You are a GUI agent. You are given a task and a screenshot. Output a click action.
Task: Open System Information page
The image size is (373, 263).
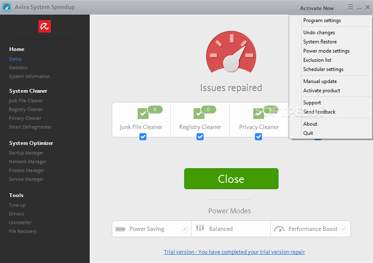tap(29, 76)
